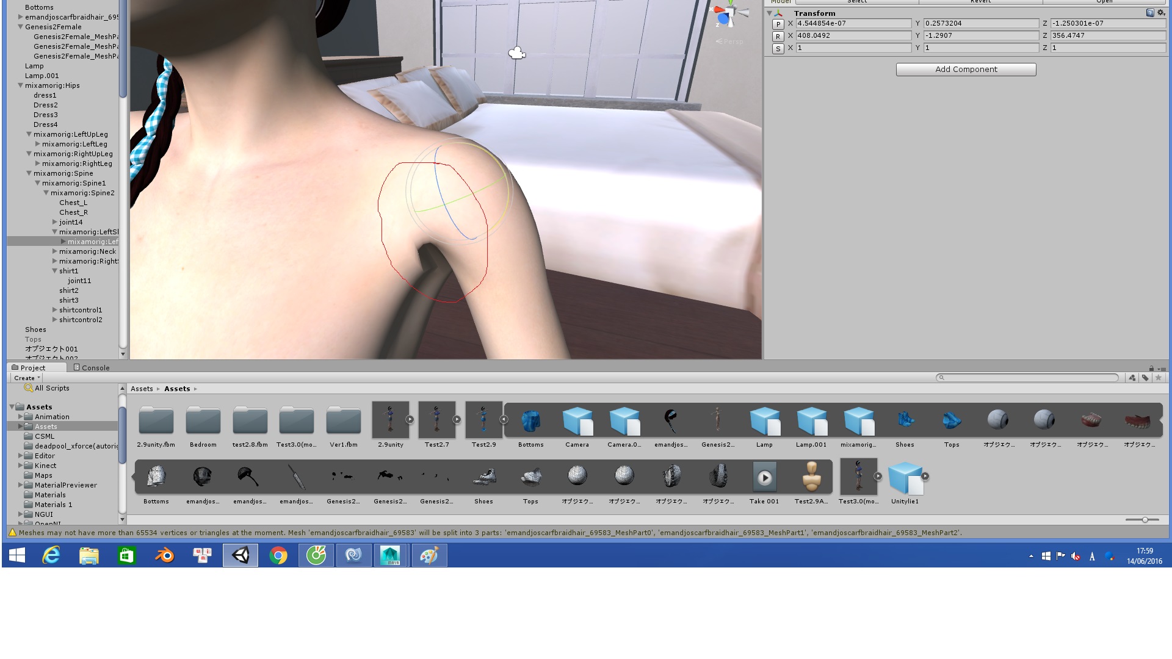
Task: Click the Blender icon in the taskbar
Action: pyautogui.click(x=164, y=555)
